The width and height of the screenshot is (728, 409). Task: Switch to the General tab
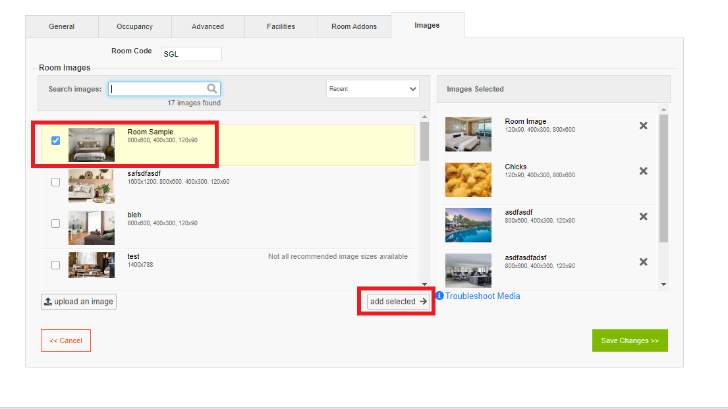[x=62, y=26]
